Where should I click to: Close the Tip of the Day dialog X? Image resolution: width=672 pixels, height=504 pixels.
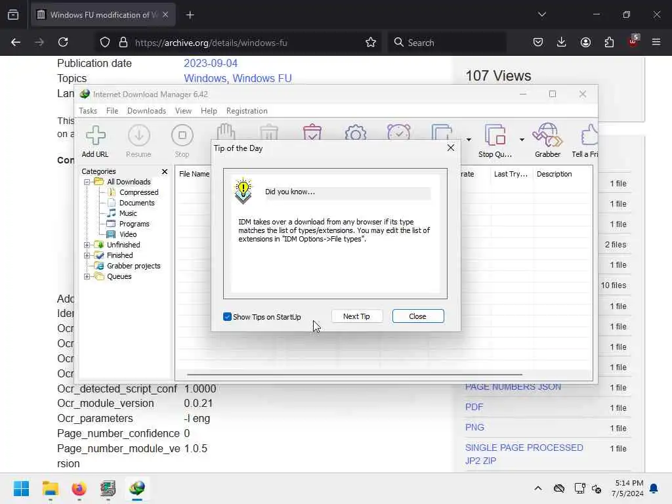pos(450,148)
